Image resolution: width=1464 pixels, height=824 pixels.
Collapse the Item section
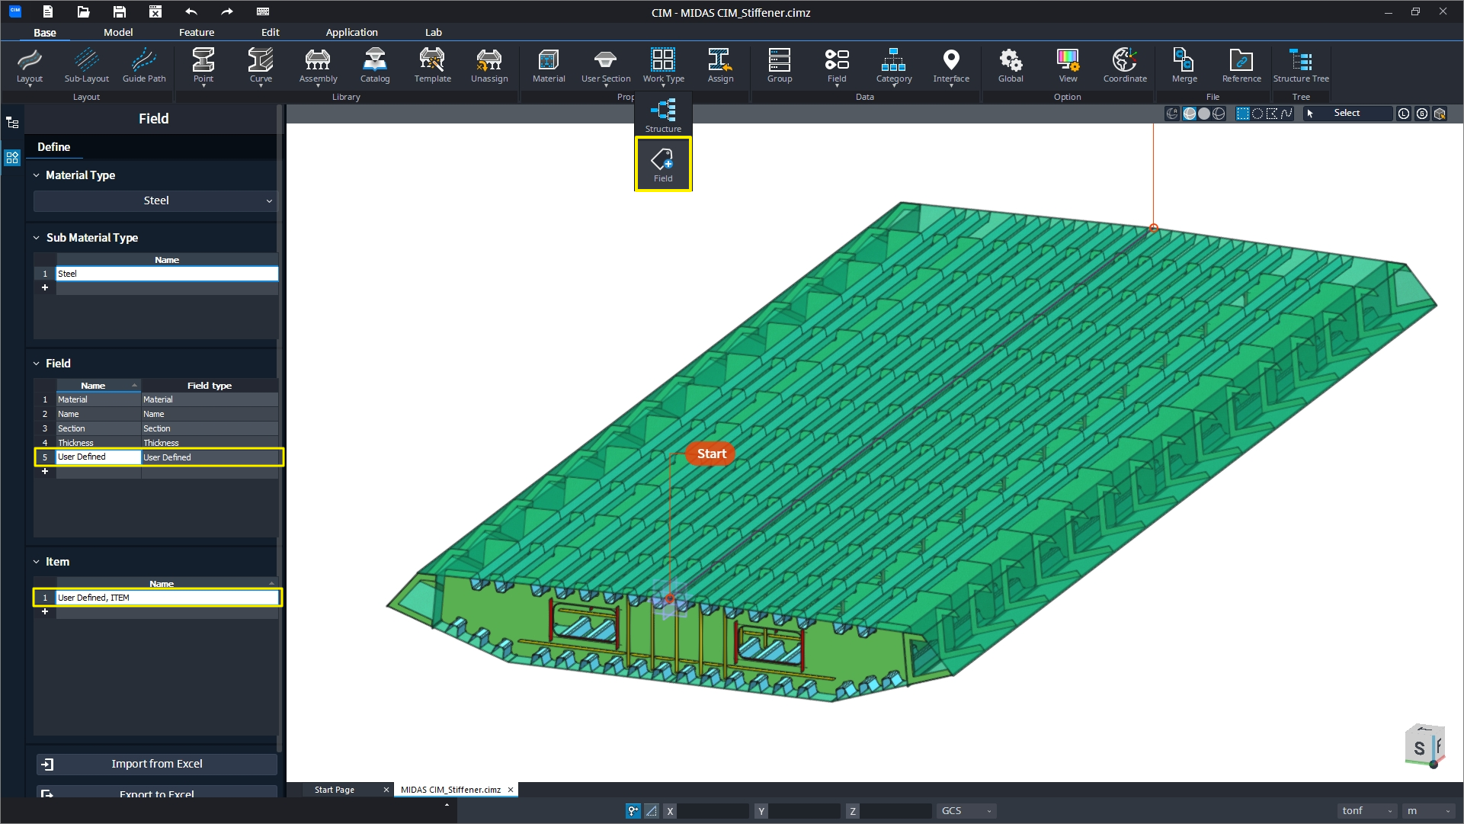coord(36,562)
